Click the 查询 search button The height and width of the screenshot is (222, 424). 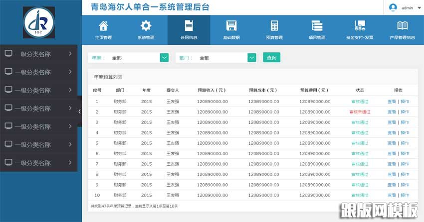pyautogui.click(x=271, y=58)
